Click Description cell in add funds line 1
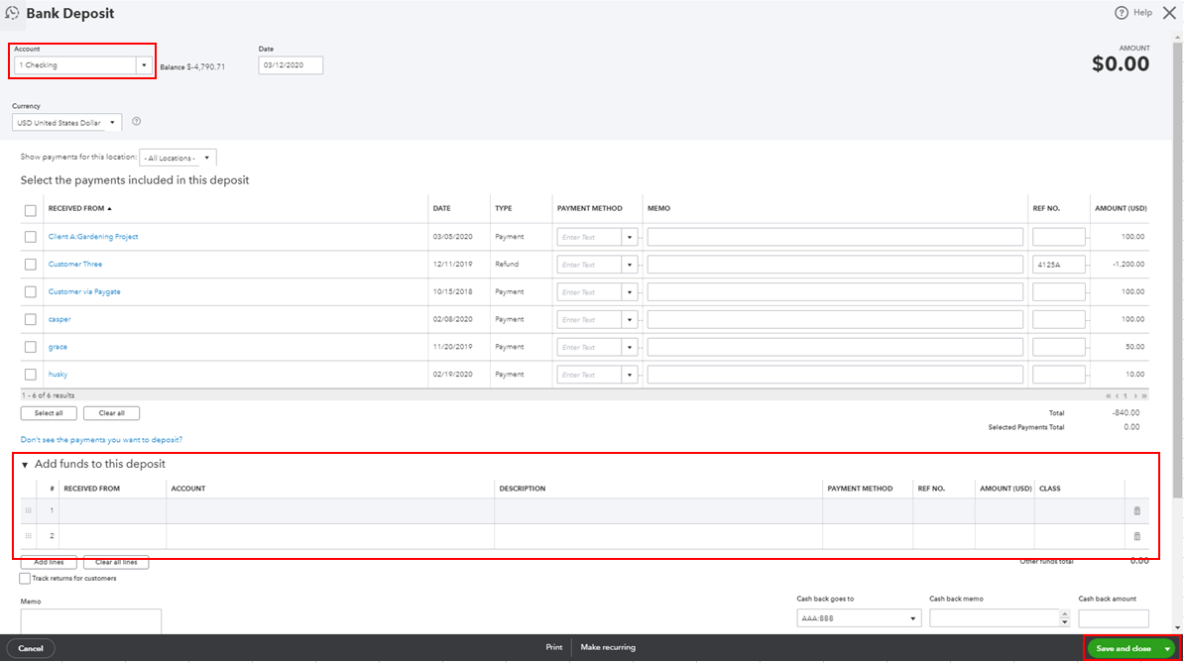 pyautogui.click(x=658, y=510)
